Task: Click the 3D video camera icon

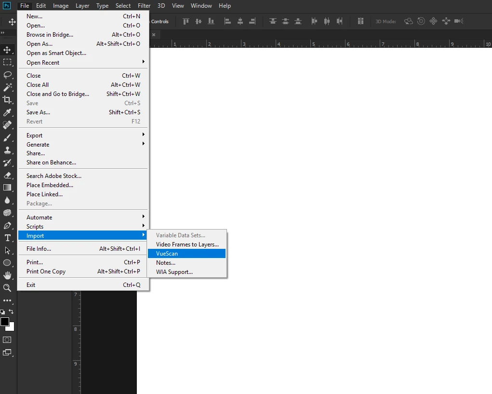Action: pyautogui.click(x=459, y=21)
